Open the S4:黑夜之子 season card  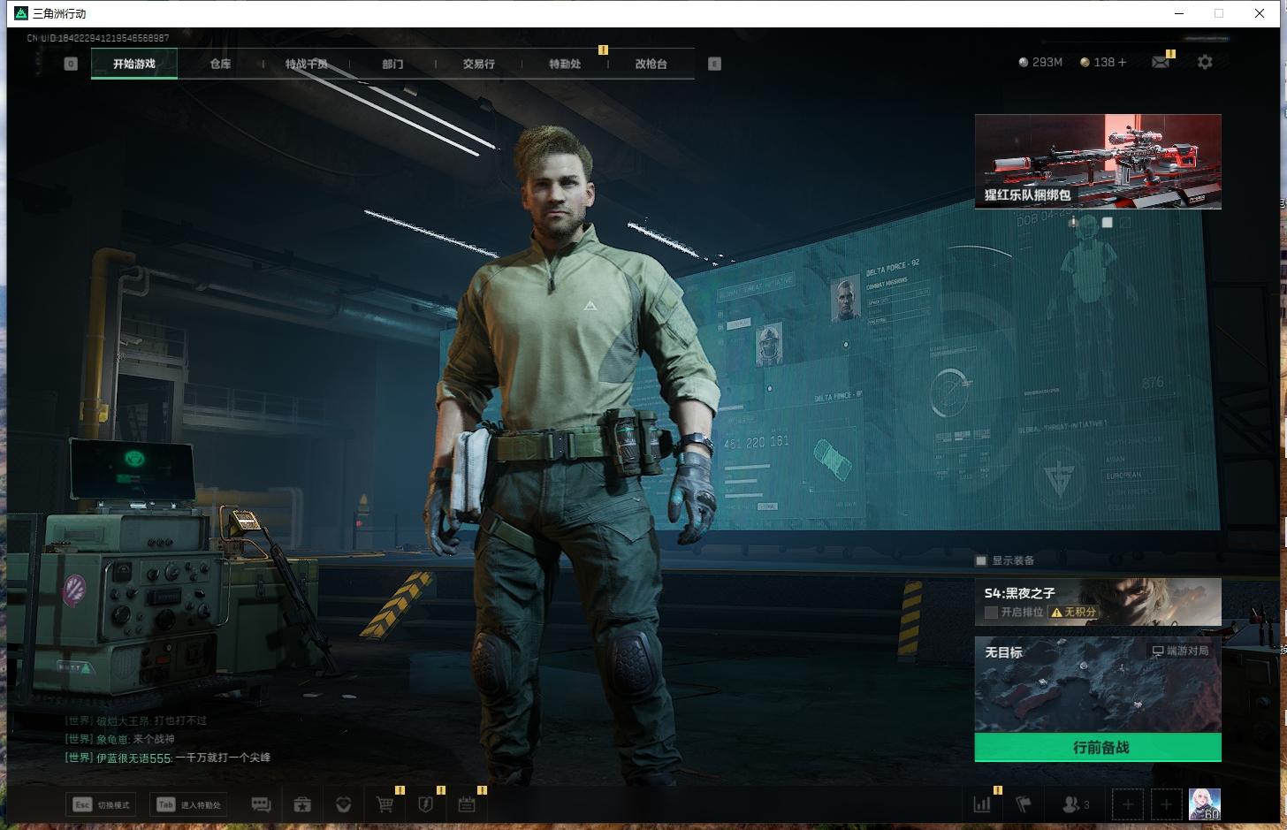click(1098, 602)
